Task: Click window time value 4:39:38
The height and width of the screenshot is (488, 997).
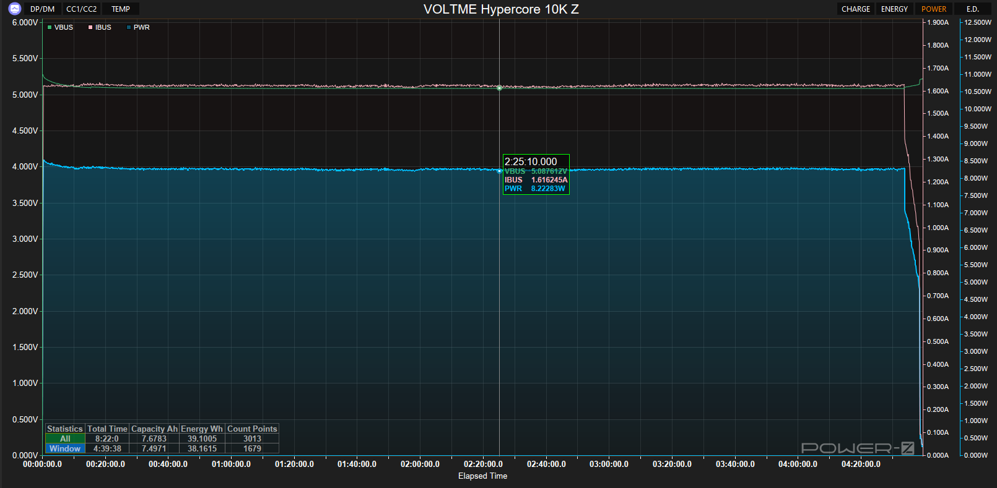Action: (107, 448)
